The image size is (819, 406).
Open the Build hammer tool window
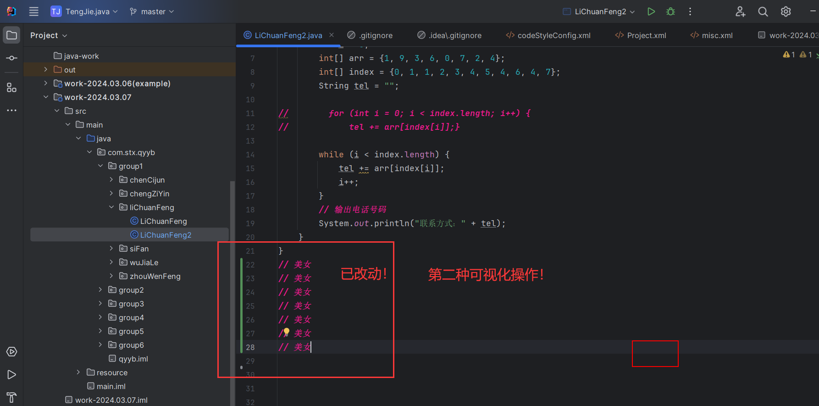click(x=12, y=397)
